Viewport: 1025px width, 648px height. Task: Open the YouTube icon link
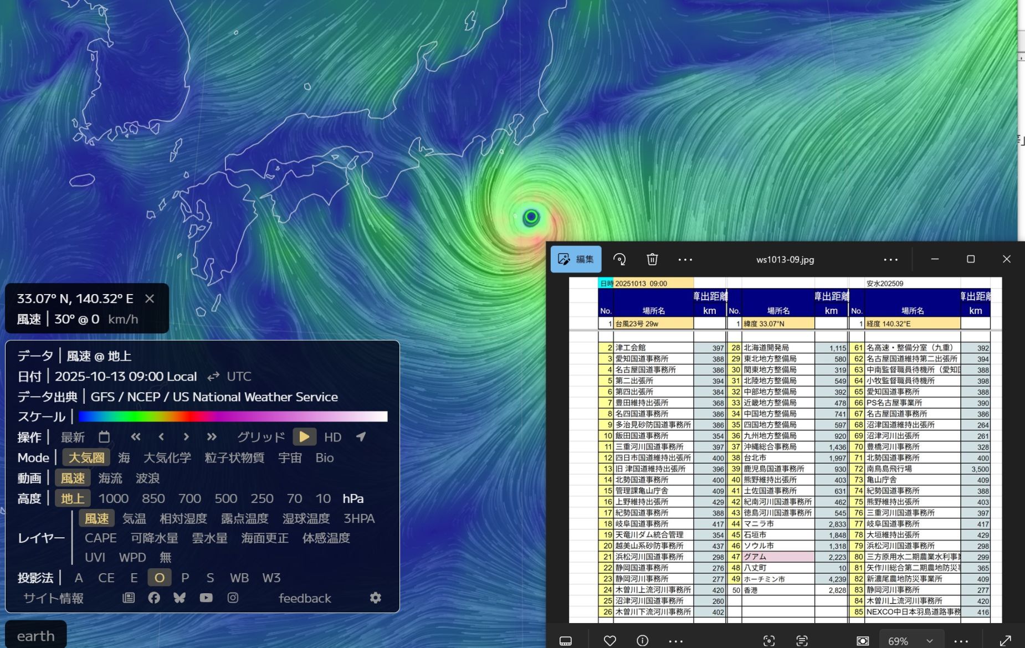coord(206,598)
